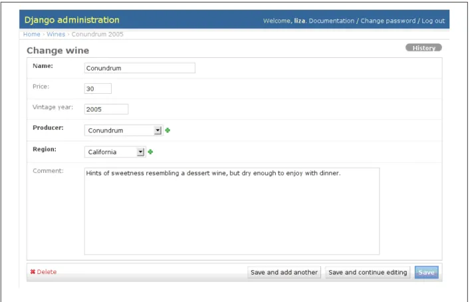The image size is (470, 302).
Task: Click the blue Save button
Action: click(x=426, y=272)
